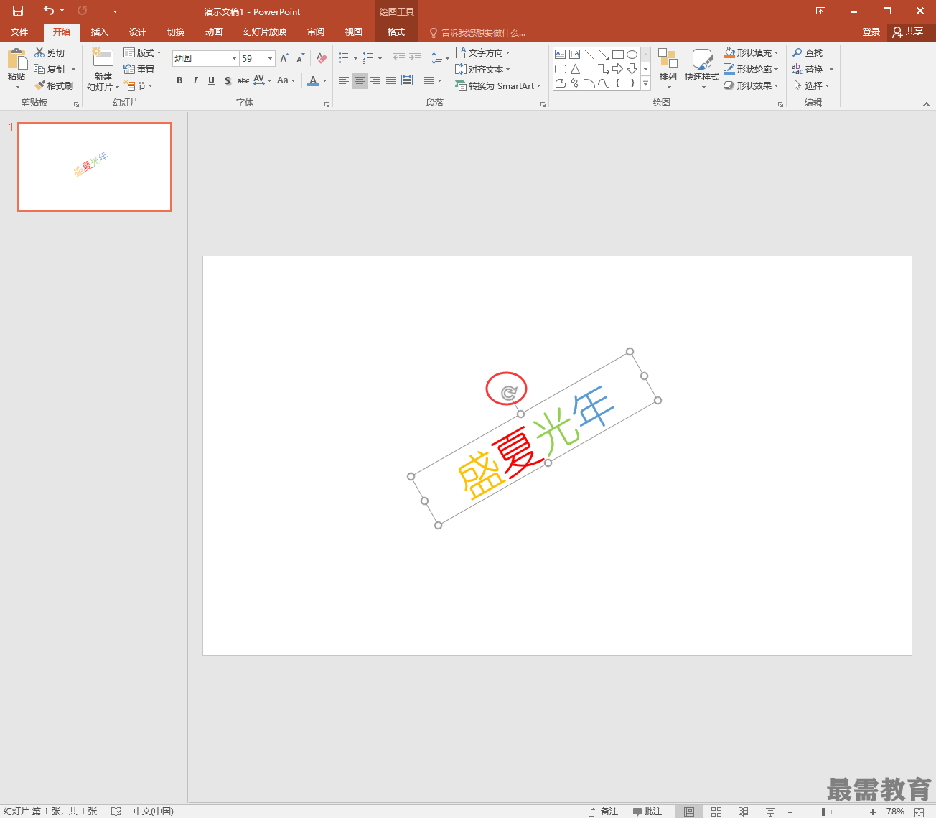Open Notes (备注) pane from status bar

point(604,812)
